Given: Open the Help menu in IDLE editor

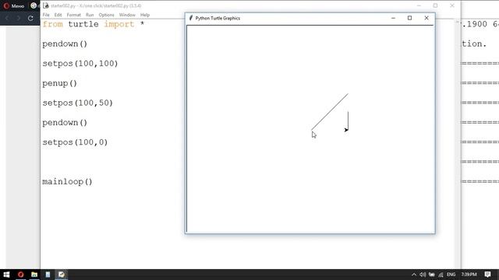Looking at the screenshot, I should pyautogui.click(x=145, y=15).
